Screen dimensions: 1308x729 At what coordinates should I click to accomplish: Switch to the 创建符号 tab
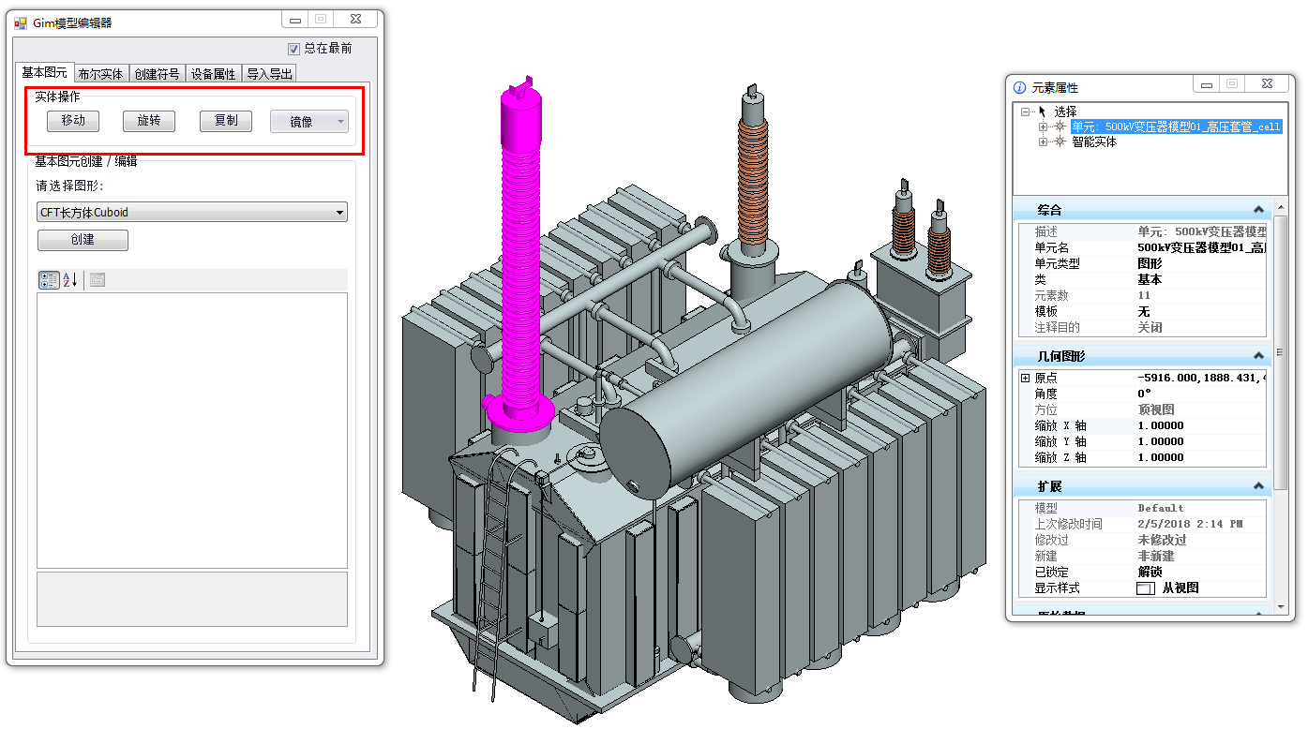157,74
